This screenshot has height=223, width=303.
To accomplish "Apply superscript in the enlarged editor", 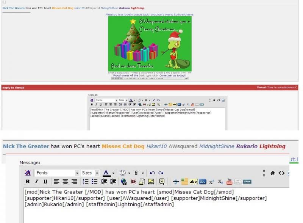I will [211, 182].
